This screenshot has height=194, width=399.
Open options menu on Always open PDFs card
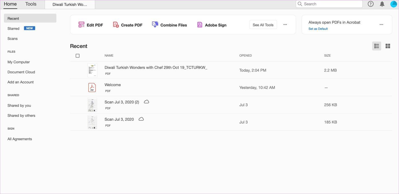click(381, 25)
